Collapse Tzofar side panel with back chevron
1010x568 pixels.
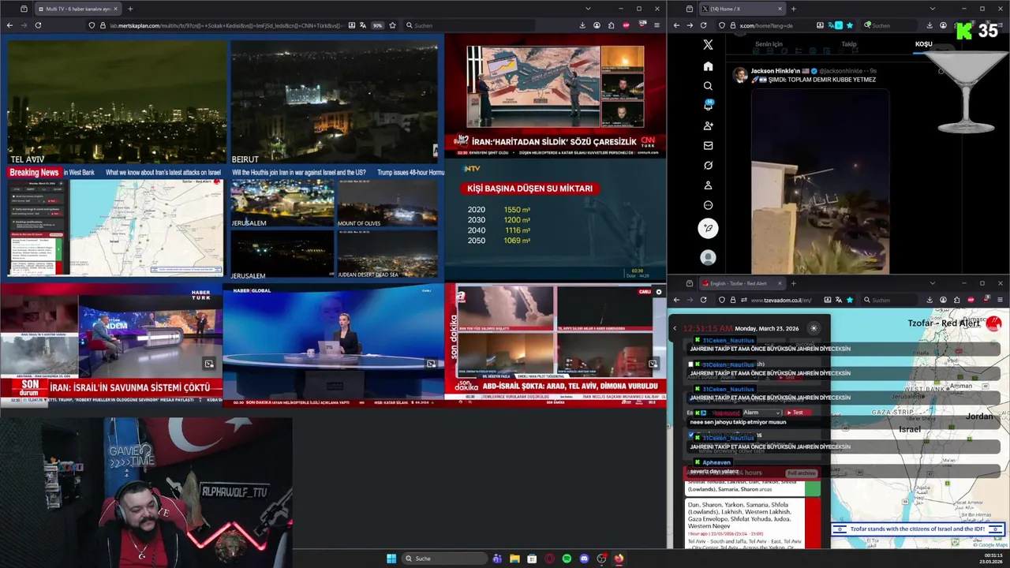click(675, 328)
